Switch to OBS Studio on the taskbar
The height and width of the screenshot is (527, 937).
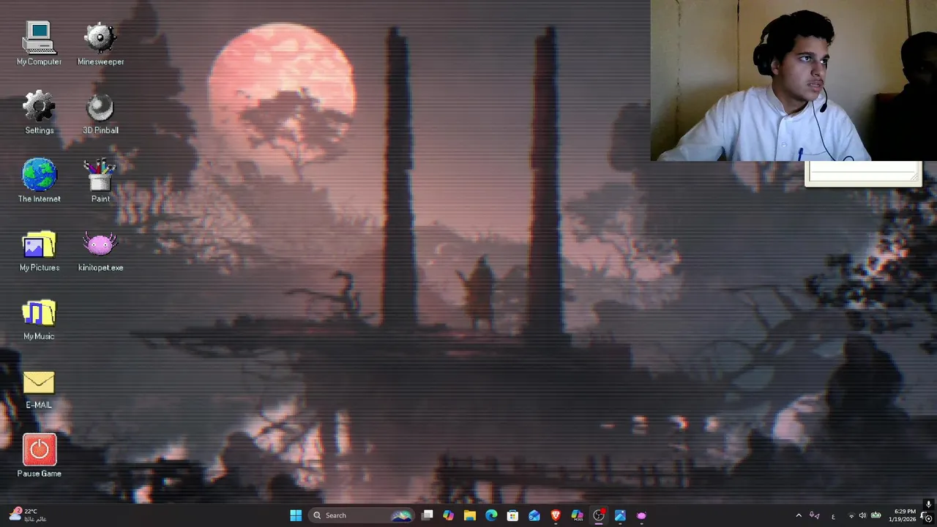599,515
